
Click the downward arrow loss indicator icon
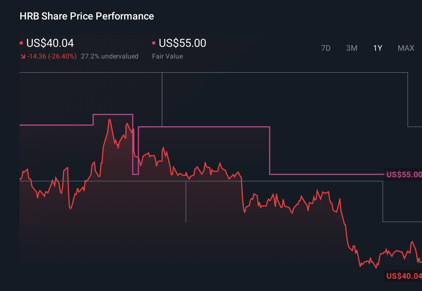coord(23,56)
